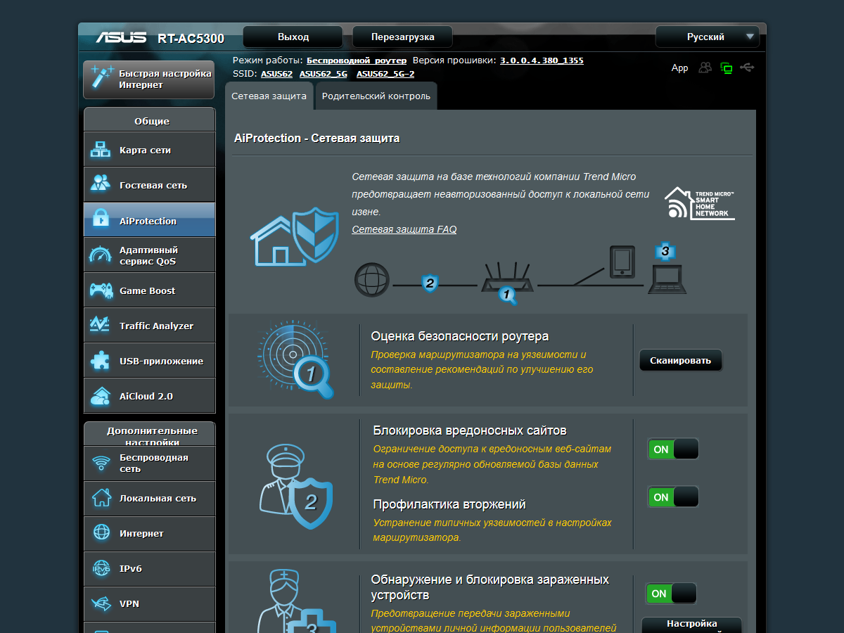
Task: Click the laptop icon in the diagram
Action: (667, 279)
